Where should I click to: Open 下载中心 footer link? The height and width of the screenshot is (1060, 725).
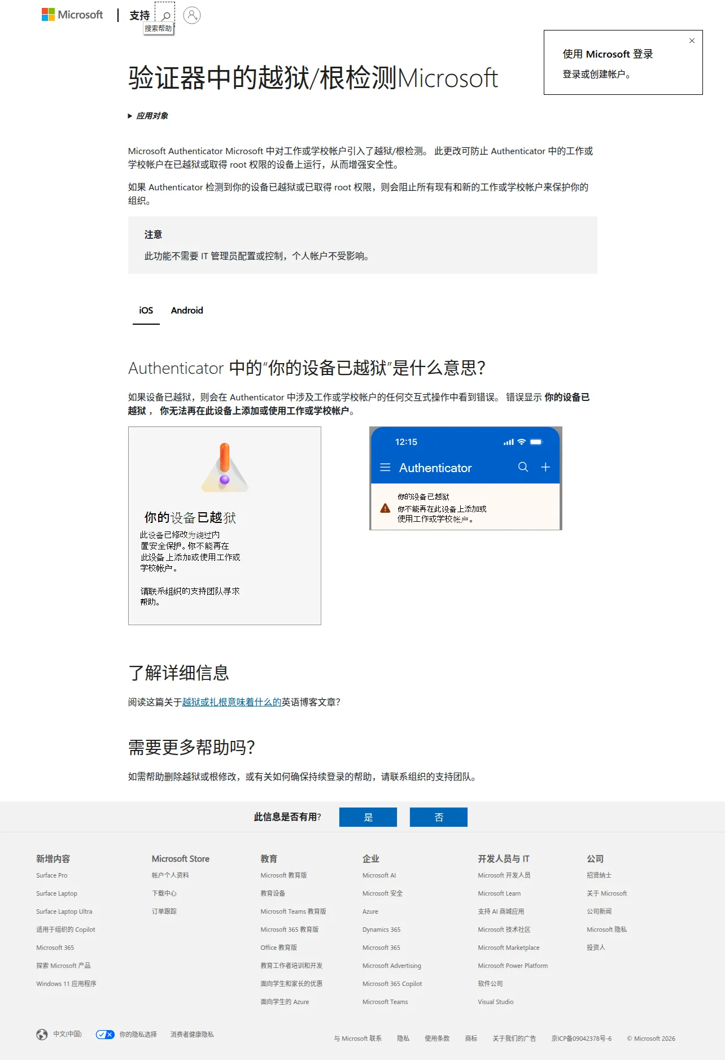tap(164, 893)
